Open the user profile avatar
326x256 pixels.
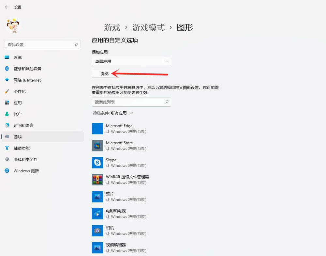point(13,25)
